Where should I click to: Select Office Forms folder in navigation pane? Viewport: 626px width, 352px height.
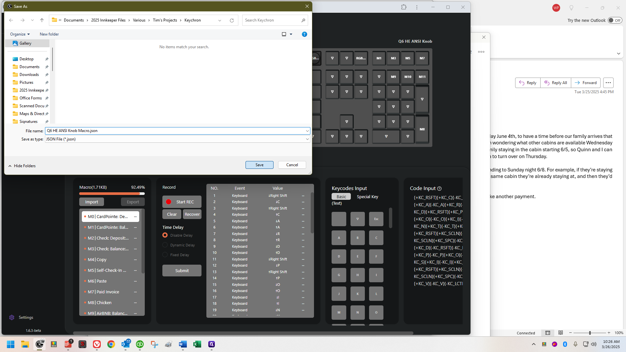(30, 98)
